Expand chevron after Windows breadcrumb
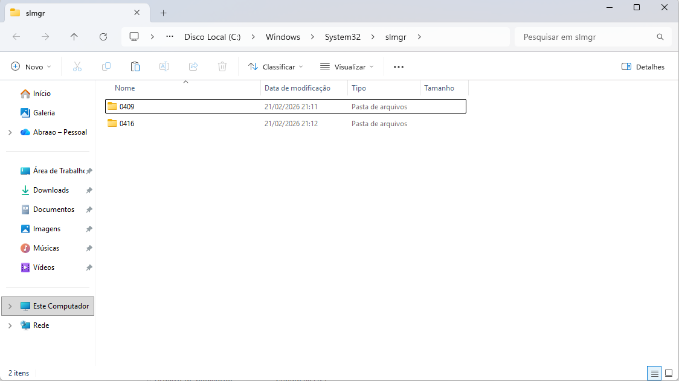This screenshot has width=679, height=381. click(312, 37)
